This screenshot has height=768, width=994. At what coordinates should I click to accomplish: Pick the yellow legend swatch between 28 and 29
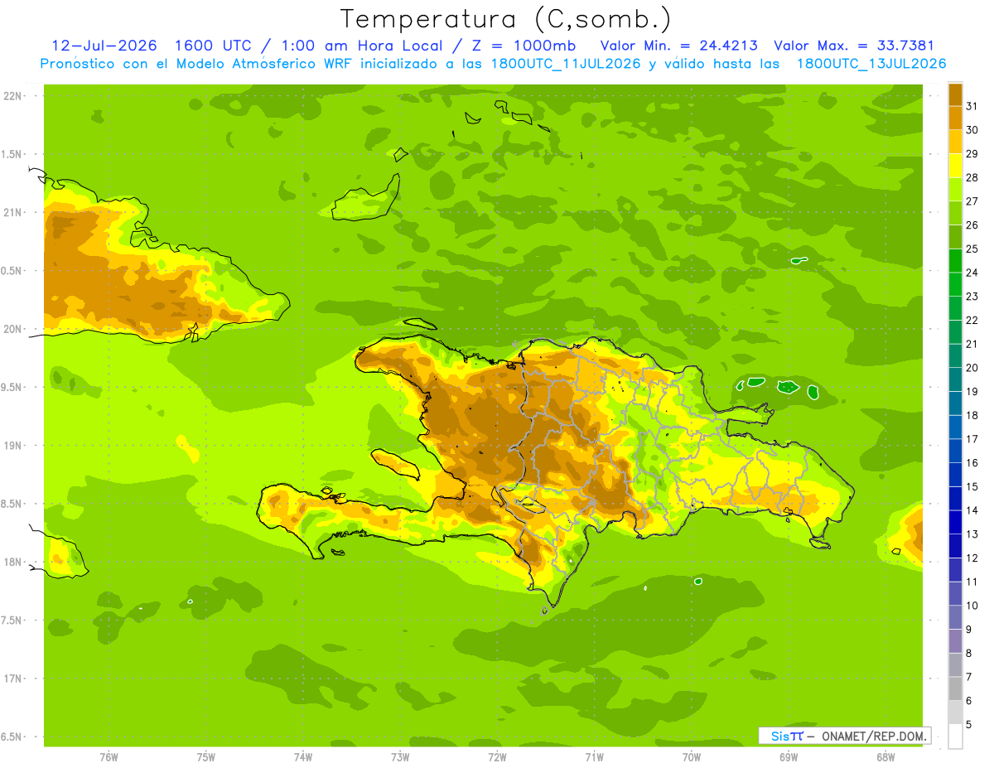955,165
